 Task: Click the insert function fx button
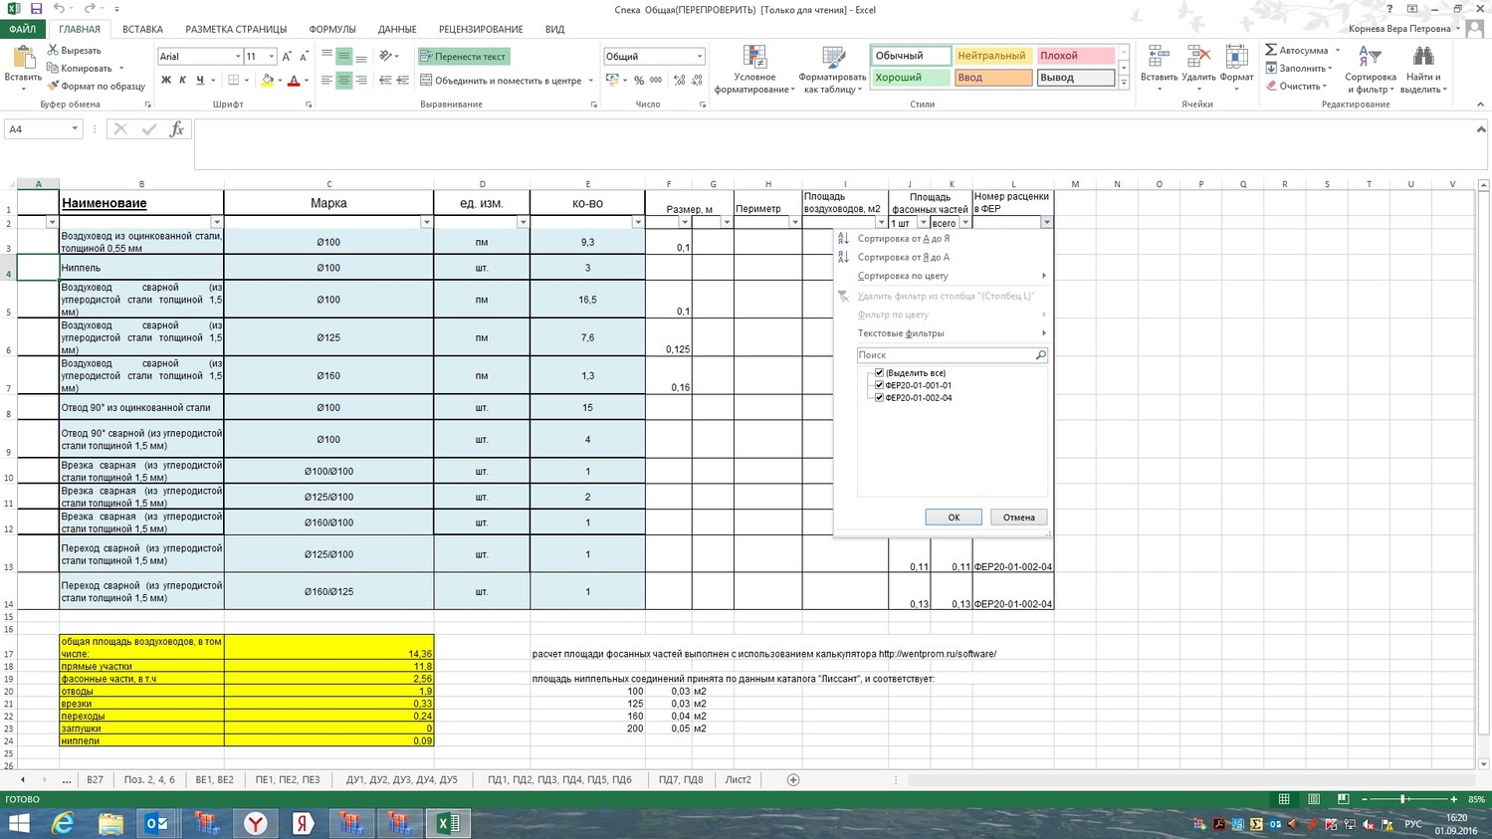click(177, 129)
